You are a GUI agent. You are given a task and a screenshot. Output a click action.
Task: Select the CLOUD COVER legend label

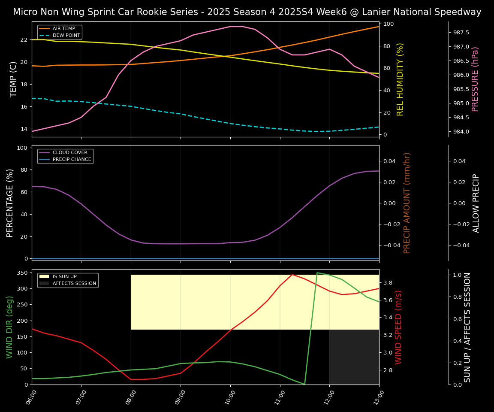click(x=70, y=153)
